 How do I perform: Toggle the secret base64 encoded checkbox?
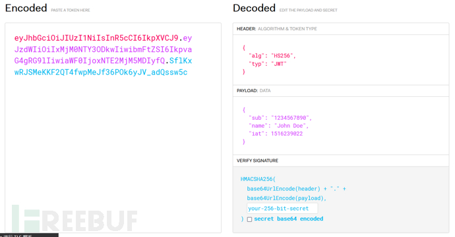(x=249, y=219)
